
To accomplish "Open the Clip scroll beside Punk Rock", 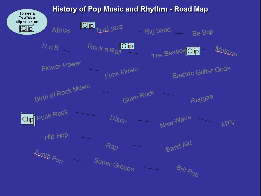I will pyautogui.click(x=28, y=119).
